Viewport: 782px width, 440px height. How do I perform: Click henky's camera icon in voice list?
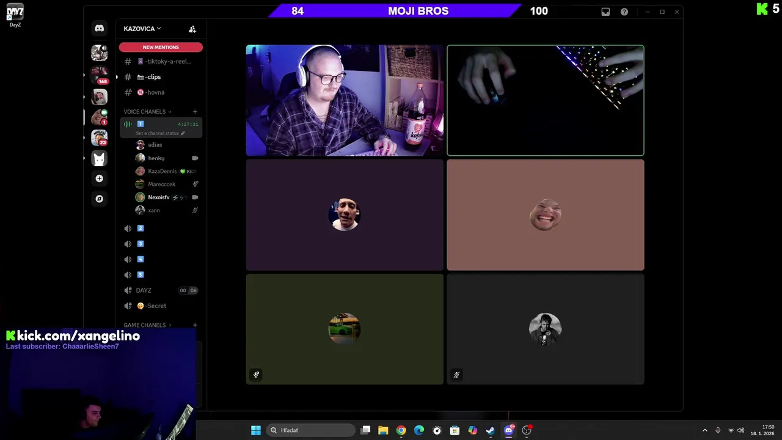click(x=195, y=158)
